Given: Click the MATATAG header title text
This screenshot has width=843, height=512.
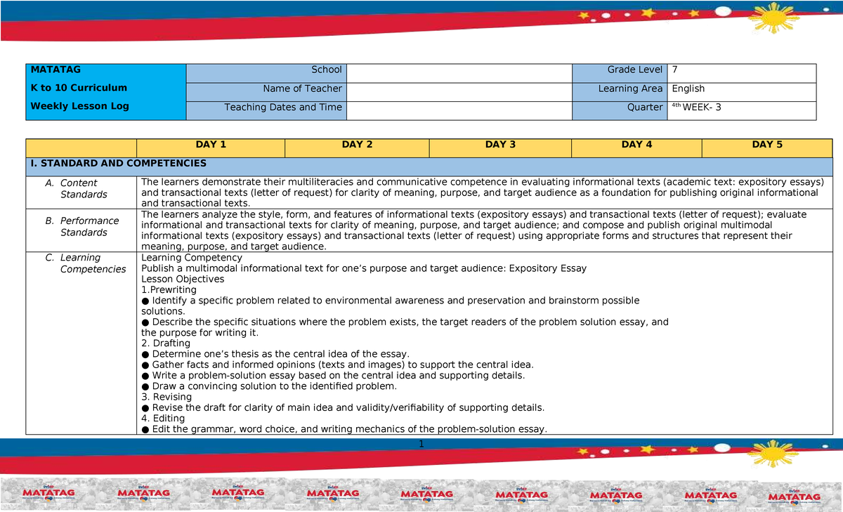Looking at the screenshot, I should (55, 70).
